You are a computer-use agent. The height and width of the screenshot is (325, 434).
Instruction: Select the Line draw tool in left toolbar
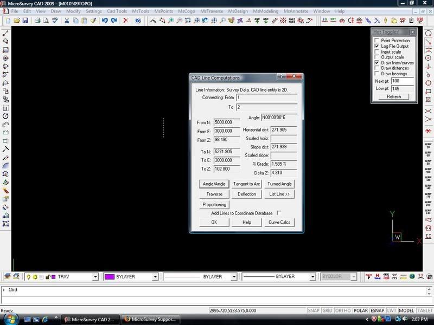(x=5, y=33)
